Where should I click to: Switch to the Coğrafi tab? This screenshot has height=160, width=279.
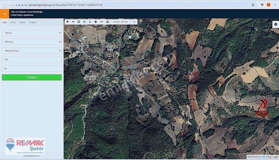(32, 22)
